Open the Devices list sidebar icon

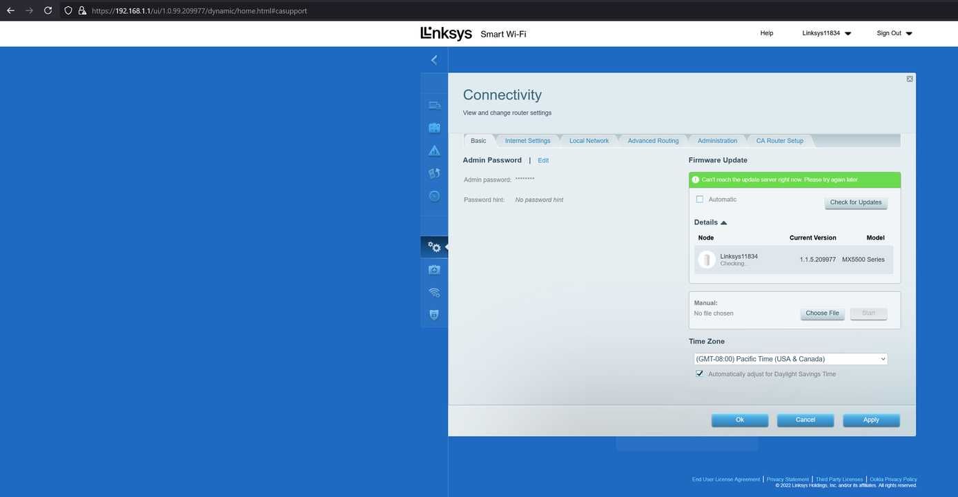tap(434, 106)
